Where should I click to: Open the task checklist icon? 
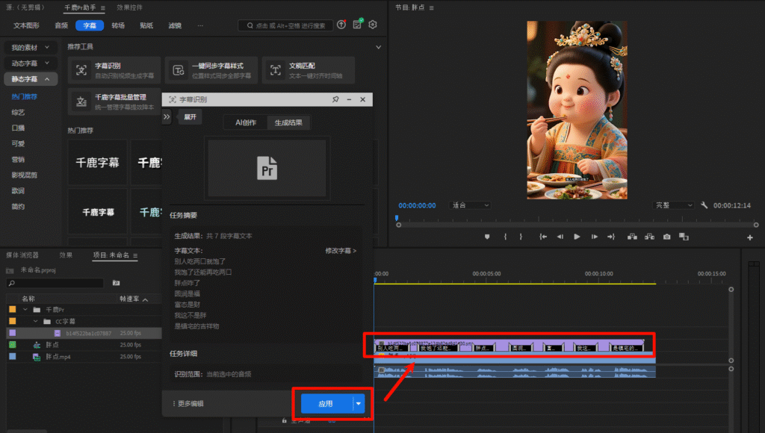click(x=358, y=24)
